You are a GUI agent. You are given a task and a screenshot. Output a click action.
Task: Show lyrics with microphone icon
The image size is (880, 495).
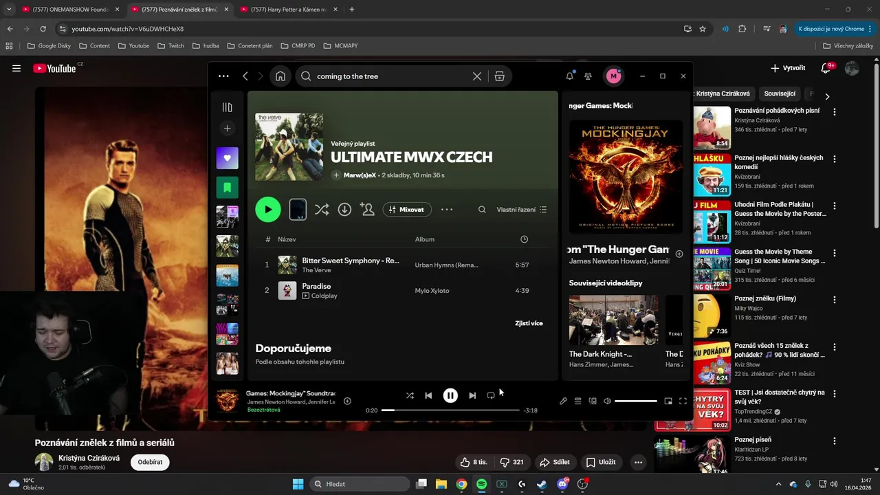[563, 401]
